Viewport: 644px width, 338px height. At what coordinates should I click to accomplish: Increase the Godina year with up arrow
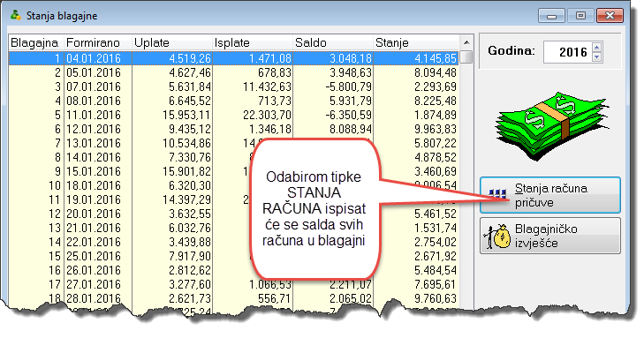[x=597, y=47]
